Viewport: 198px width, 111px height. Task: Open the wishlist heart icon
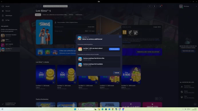click(150, 6)
